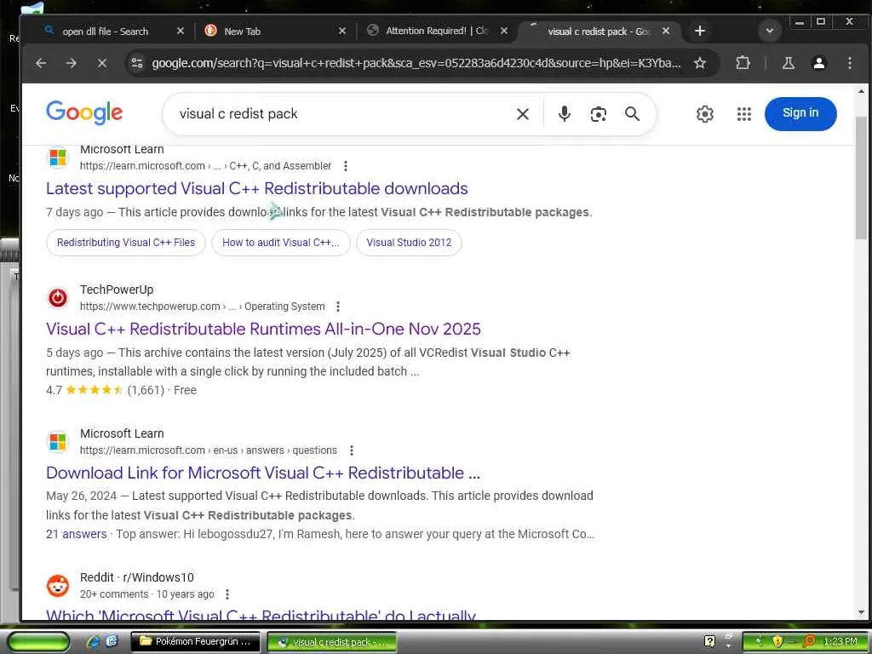Open Google quick settings gear

coord(704,114)
